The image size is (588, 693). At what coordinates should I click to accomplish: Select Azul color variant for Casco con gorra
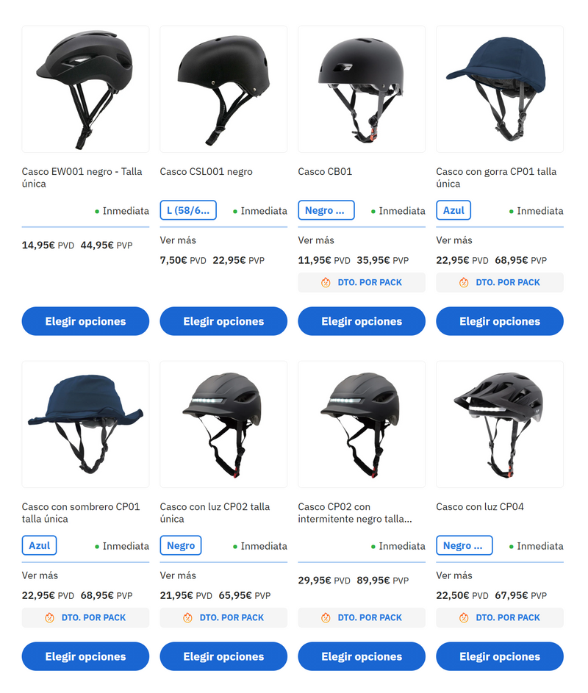coord(453,210)
